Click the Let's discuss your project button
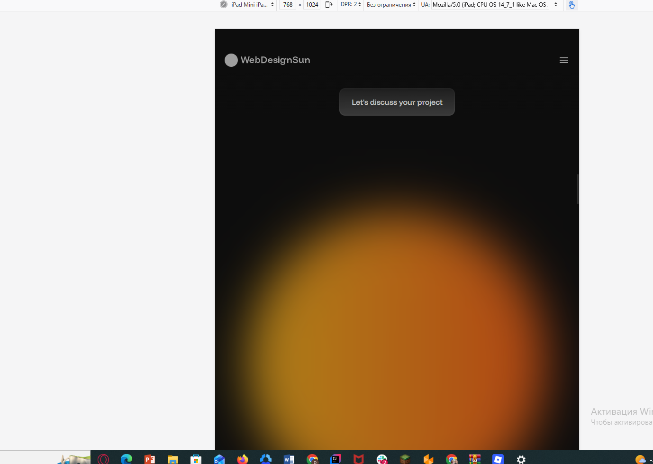 (397, 102)
